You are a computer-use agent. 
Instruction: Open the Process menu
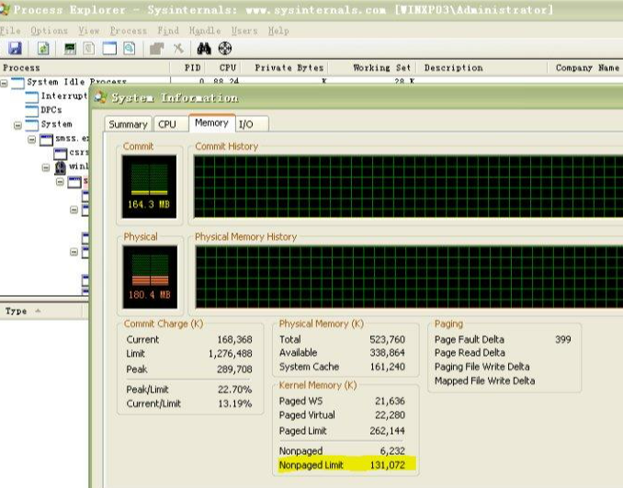point(129,30)
